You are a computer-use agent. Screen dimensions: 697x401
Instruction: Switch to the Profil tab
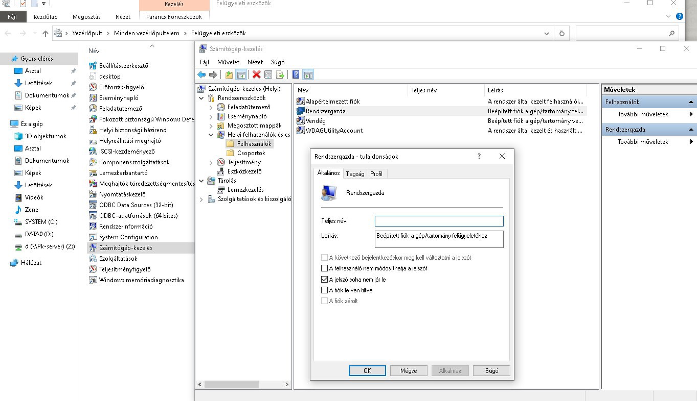tap(376, 174)
